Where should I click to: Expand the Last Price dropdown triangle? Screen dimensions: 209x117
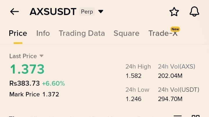pos(42,56)
